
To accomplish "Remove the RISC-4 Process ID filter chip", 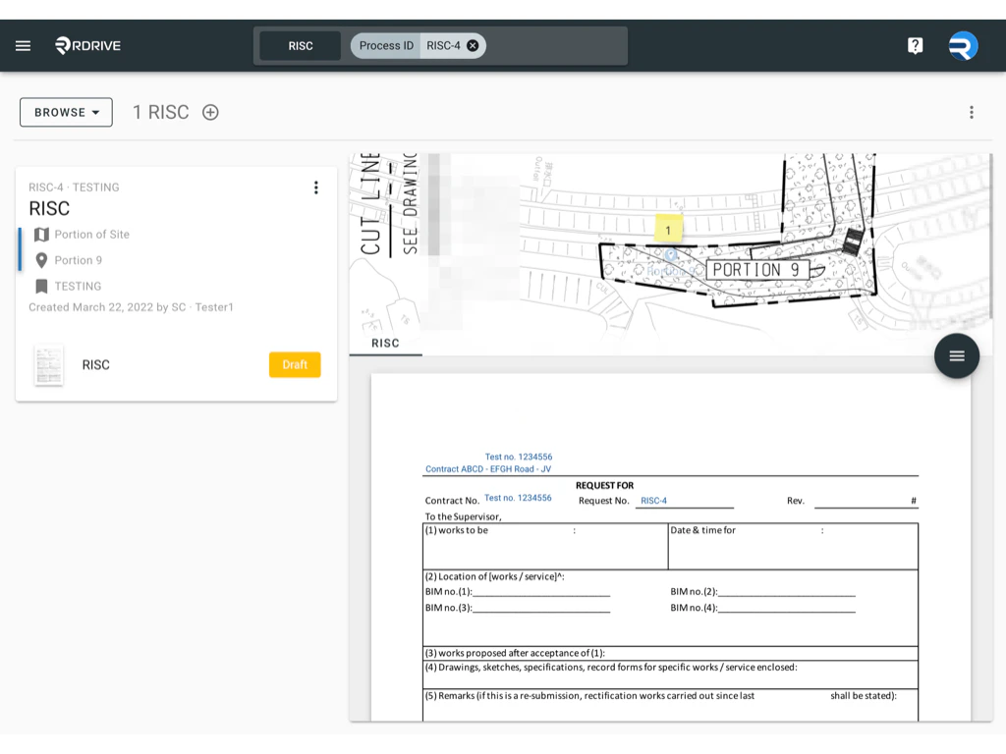I will (x=473, y=45).
